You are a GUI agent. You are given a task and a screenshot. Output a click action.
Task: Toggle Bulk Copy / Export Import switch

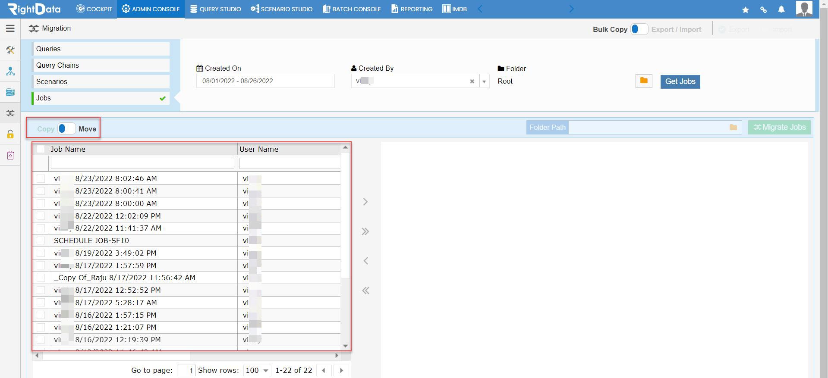click(x=639, y=29)
